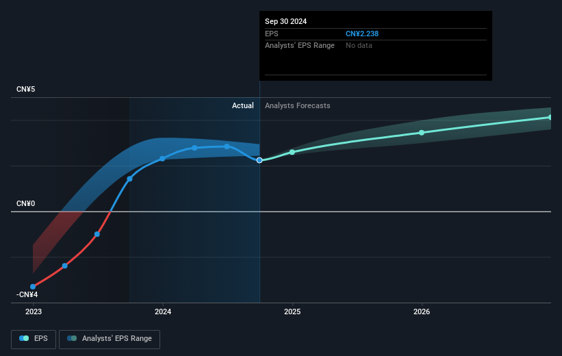Click the EPS legend color icon

pyautogui.click(x=24, y=338)
